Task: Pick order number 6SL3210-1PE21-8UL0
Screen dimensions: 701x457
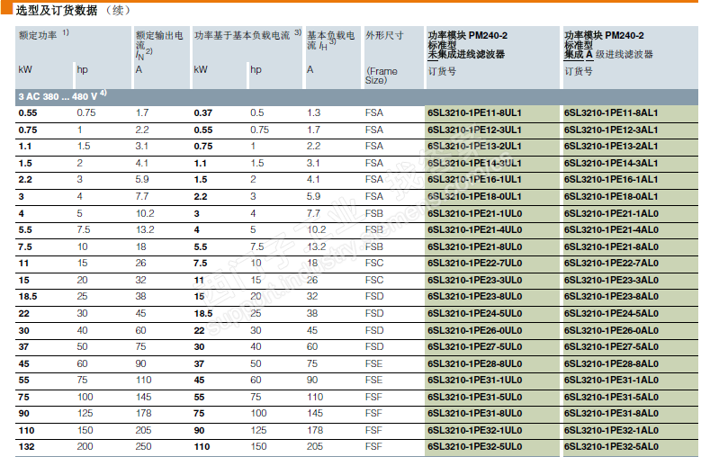Action: 475,247
